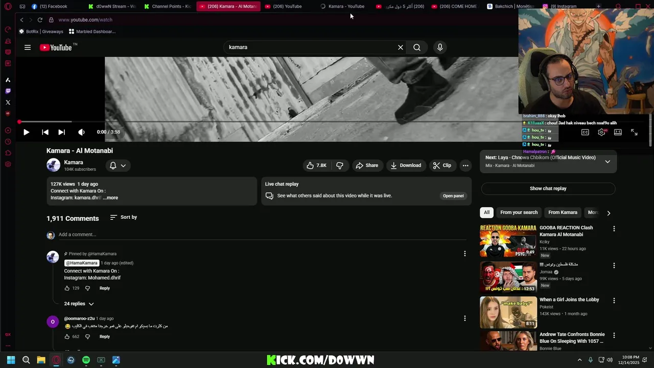This screenshot has height=368, width=654.
Task: Open Opera sidebar settings gear
Action: [8, 164]
